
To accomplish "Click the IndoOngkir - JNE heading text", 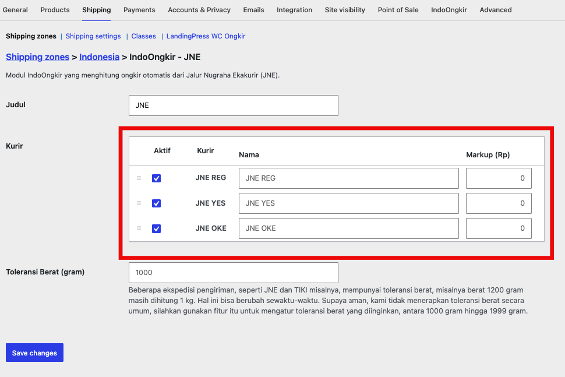I will (165, 57).
